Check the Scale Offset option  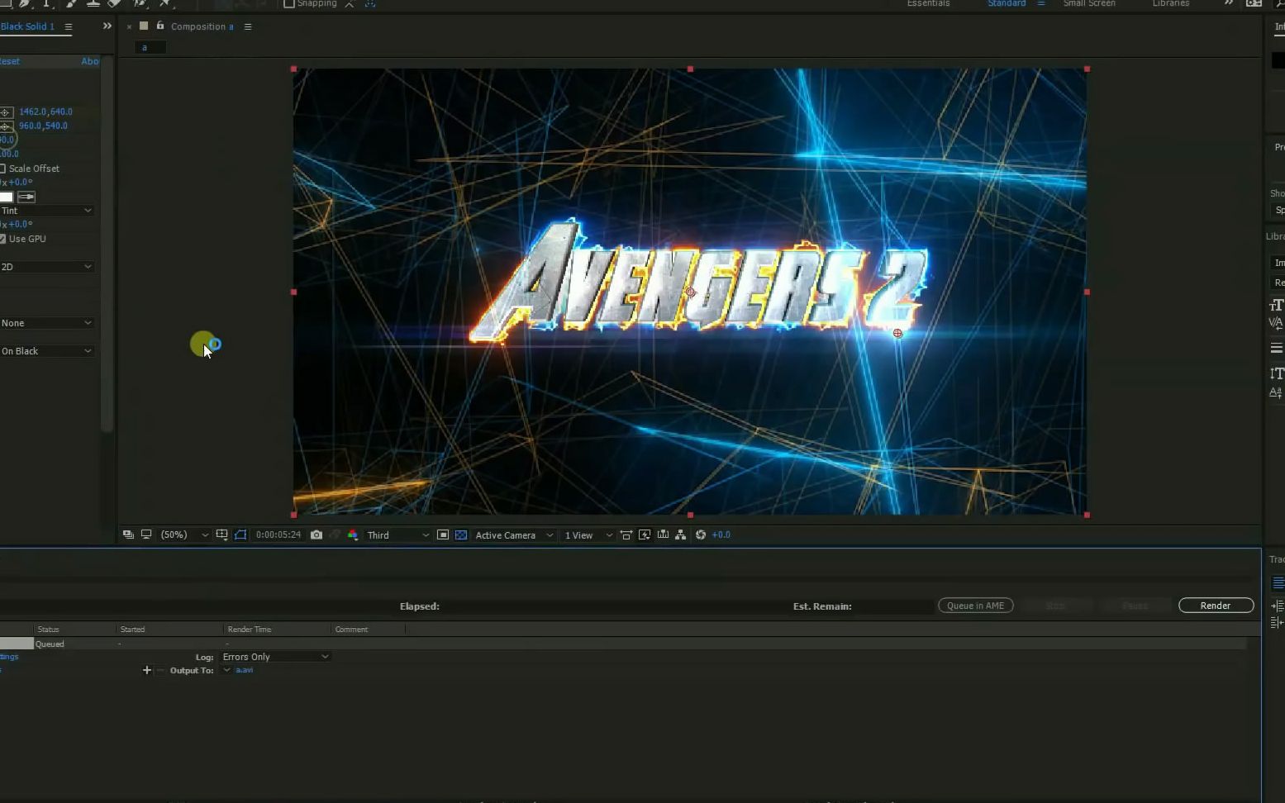tap(4, 169)
